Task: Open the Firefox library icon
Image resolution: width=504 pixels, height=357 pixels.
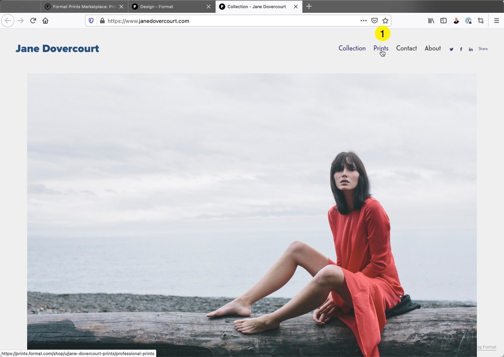Action: coord(431,21)
